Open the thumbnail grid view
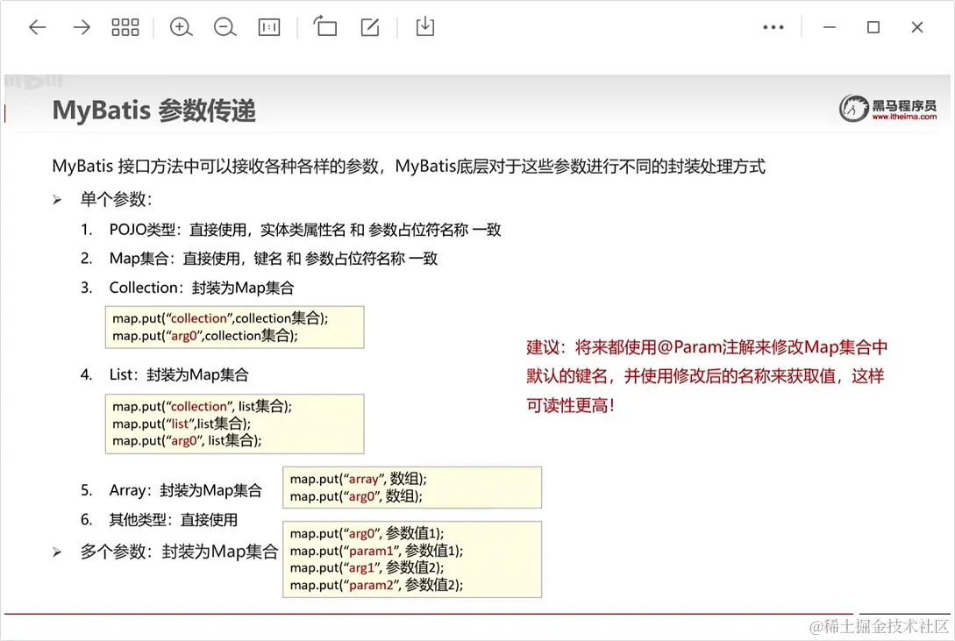This screenshot has height=641, width=955. [125, 27]
